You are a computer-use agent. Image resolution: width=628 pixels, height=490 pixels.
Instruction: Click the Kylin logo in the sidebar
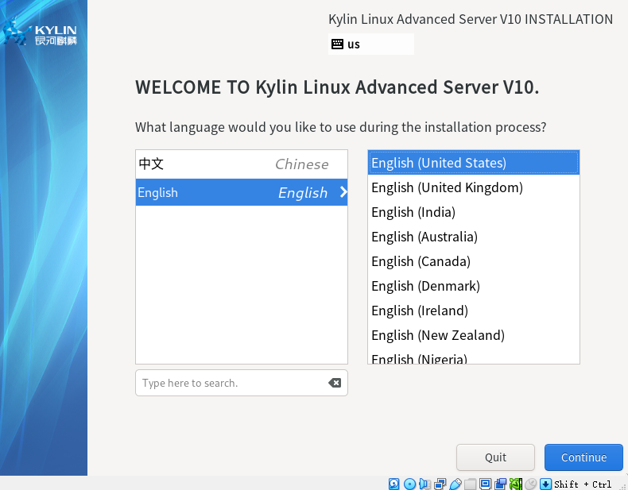coord(40,32)
